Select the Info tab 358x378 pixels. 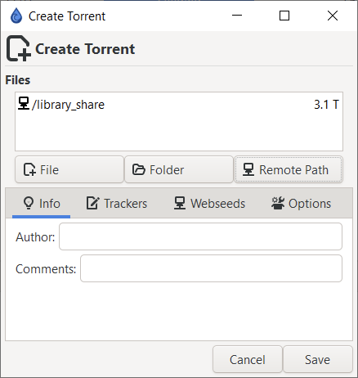click(x=42, y=204)
